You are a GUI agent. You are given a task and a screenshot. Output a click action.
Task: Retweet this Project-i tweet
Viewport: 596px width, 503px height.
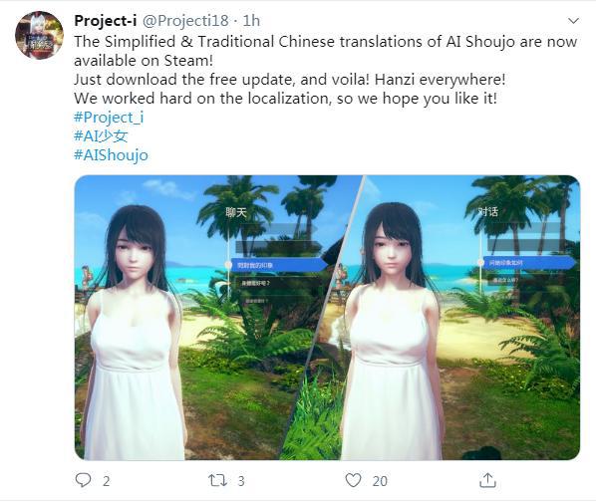pos(218,480)
